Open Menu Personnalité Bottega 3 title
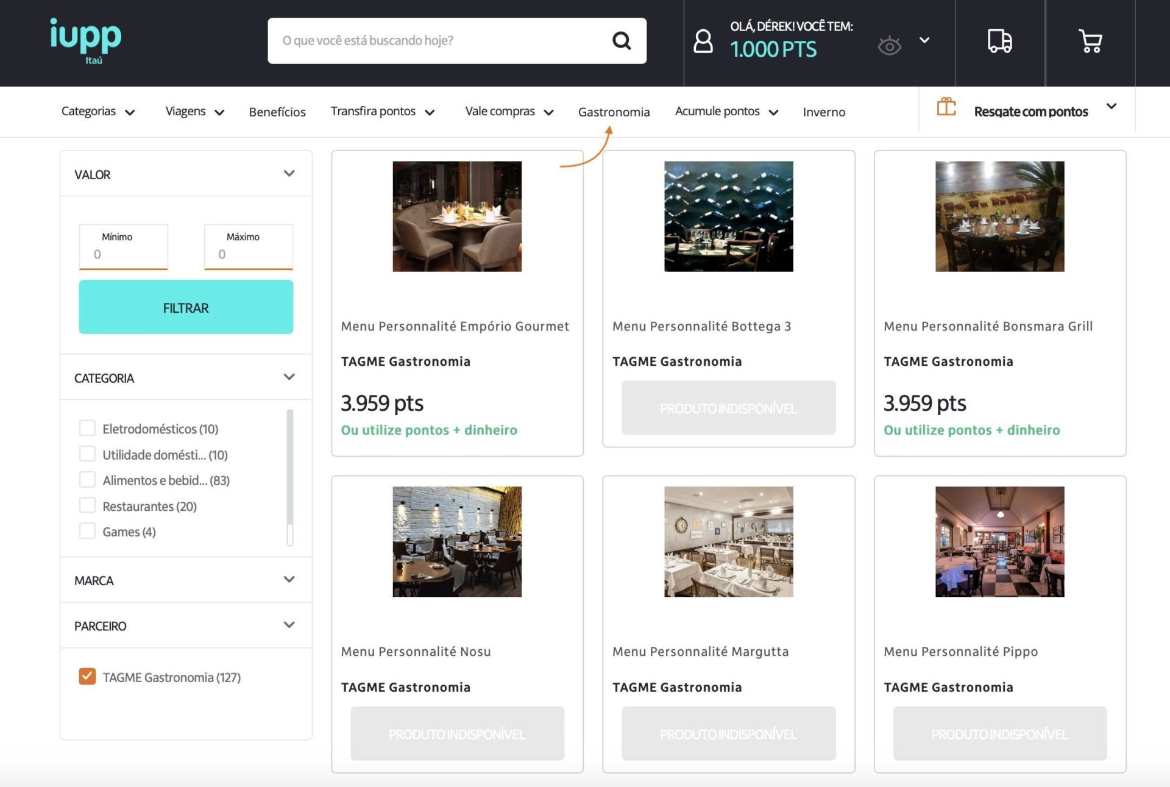The height and width of the screenshot is (787, 1170). coord(701,327)
